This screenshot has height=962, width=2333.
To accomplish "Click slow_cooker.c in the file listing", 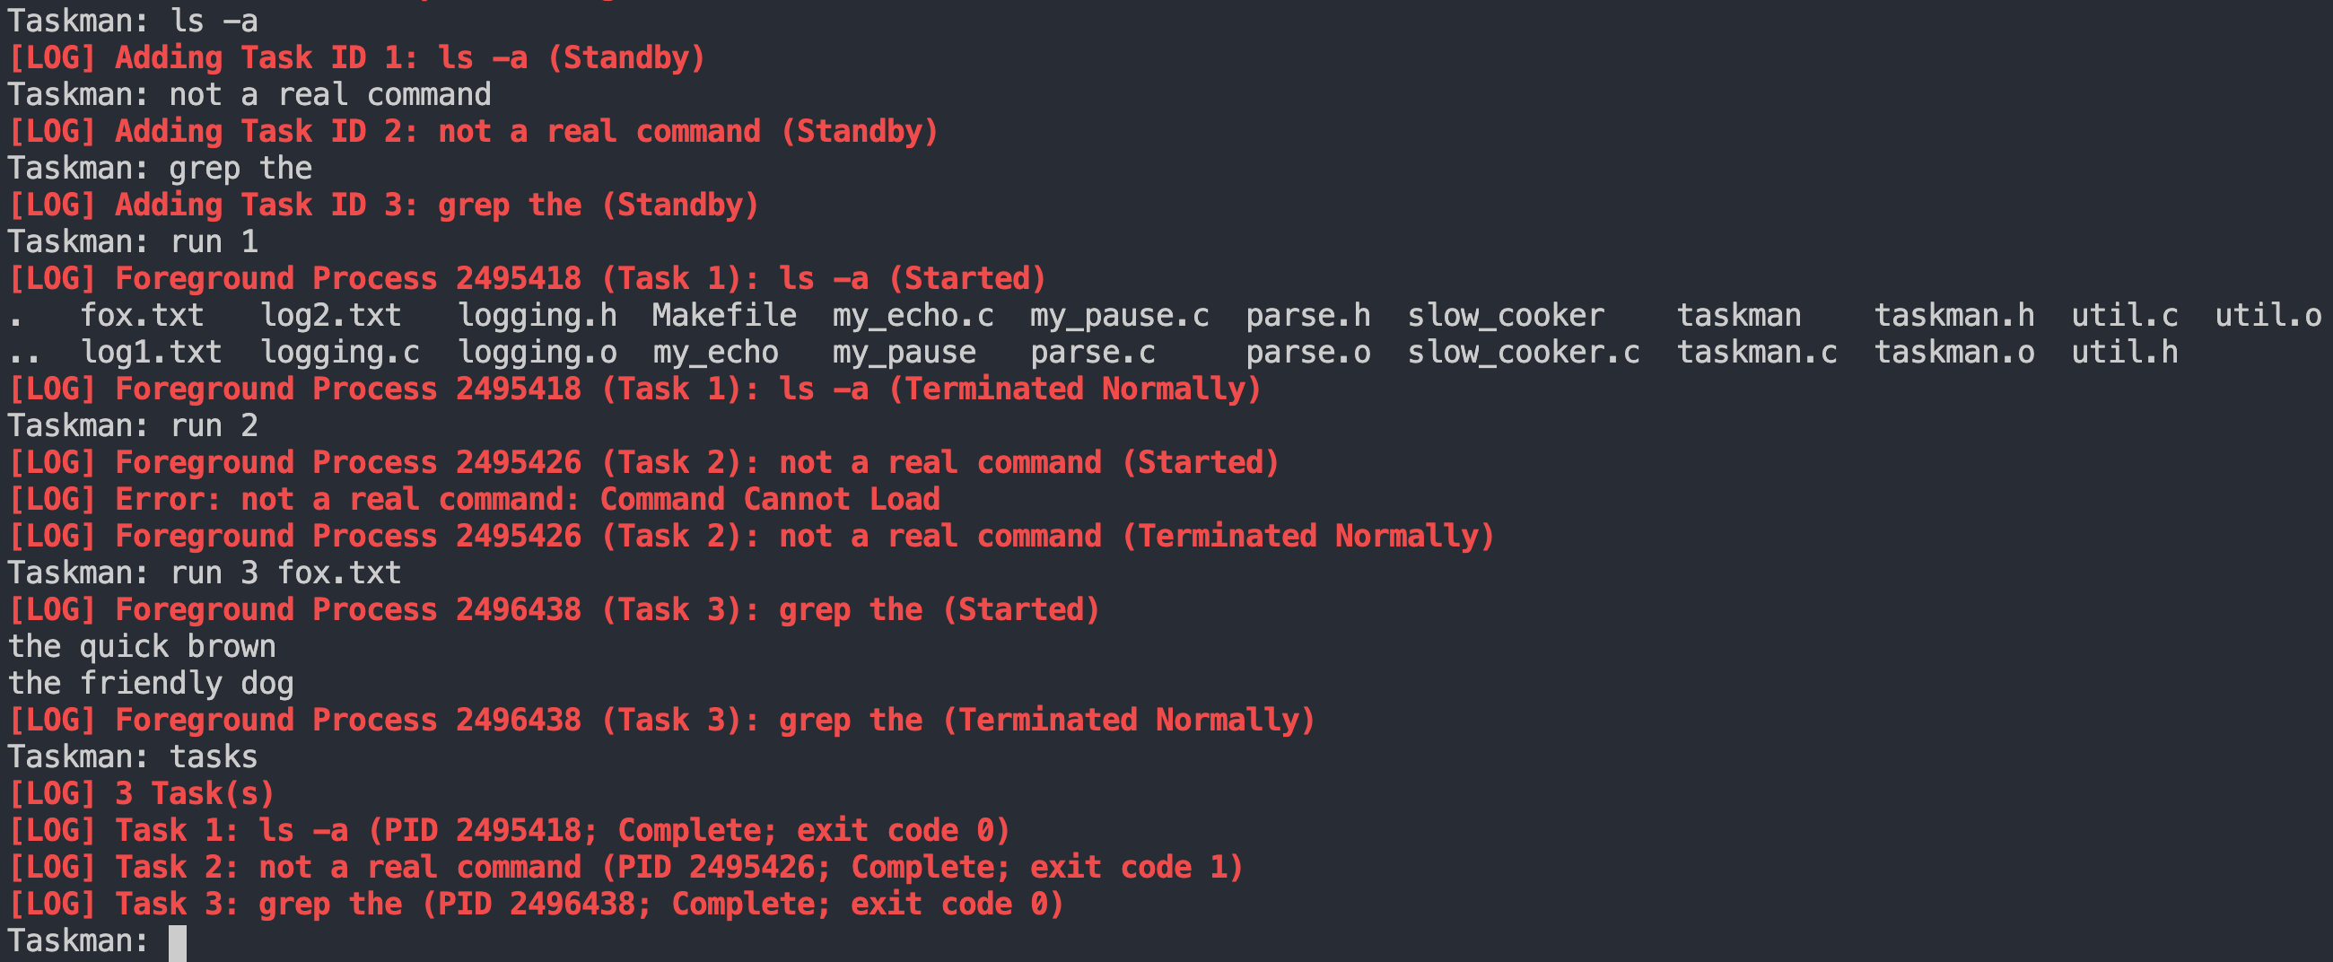I will 1524,353.
